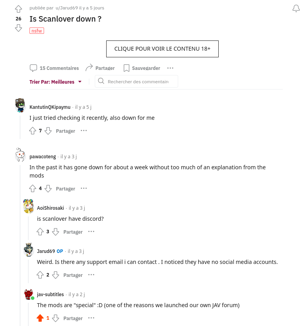Toggle notification bell for this post
Viewport: 306px width, 326px height.
296,9
